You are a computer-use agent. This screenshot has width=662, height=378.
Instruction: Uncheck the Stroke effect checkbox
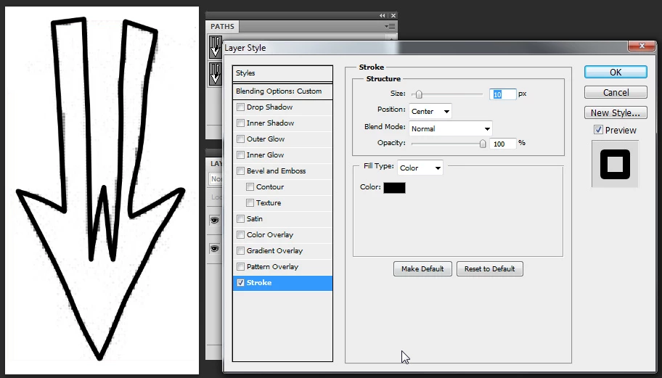pyautogui.click(x=241, y=283)
